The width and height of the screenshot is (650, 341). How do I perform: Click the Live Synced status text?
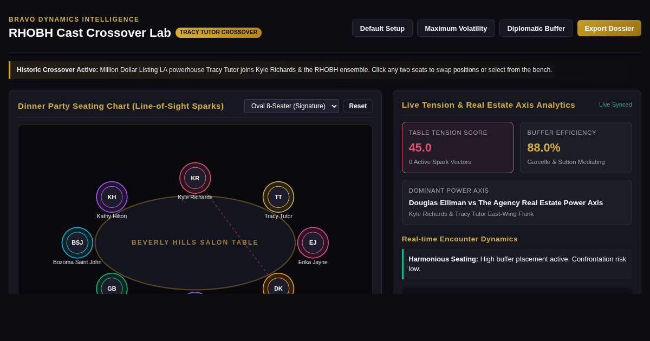(x=615, y=104)
